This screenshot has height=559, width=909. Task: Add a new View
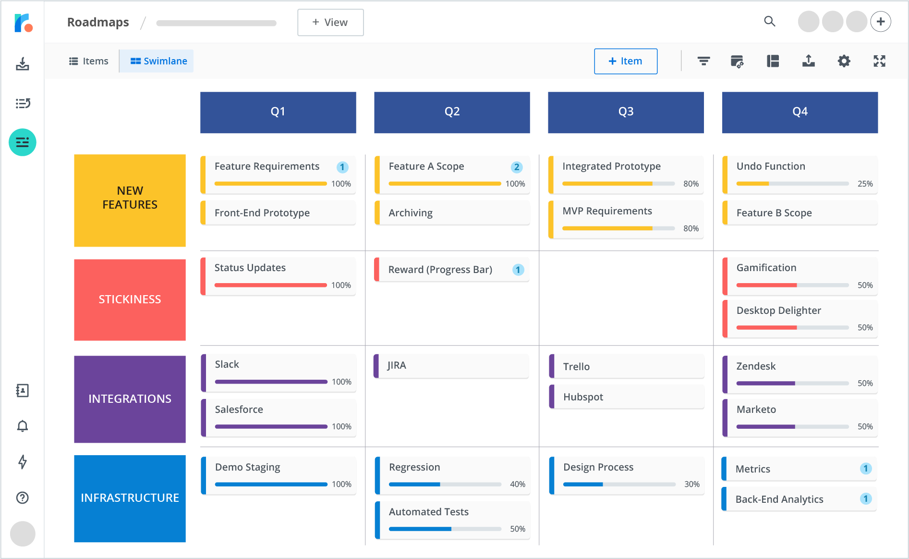pos(330,22)
